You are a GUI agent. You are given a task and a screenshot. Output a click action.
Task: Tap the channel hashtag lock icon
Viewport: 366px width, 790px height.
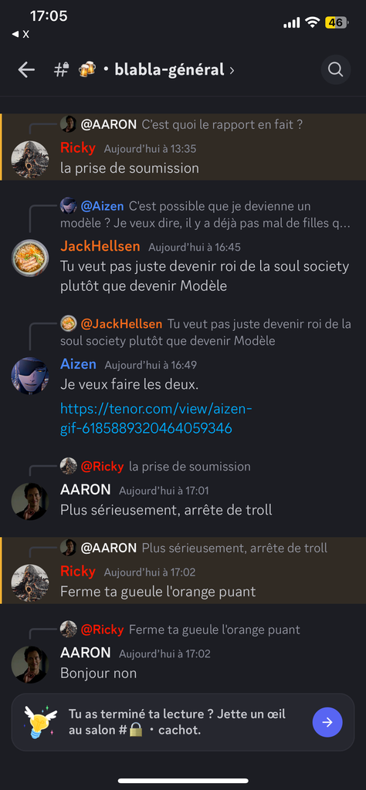coord(61,69)
